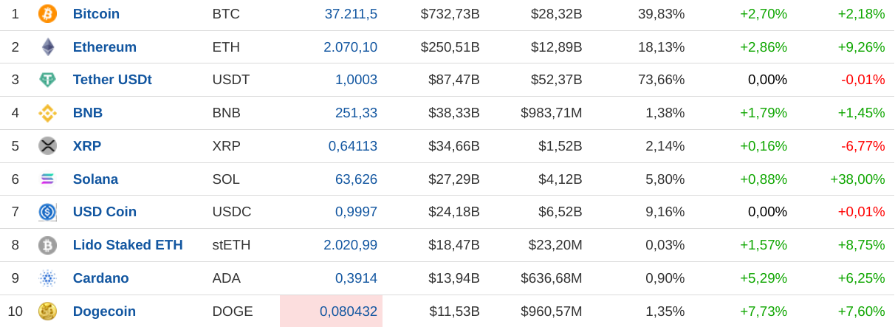Viewport: 895px width, 327px height.
Task: Open the Cardano coin link
Action: 100,278
